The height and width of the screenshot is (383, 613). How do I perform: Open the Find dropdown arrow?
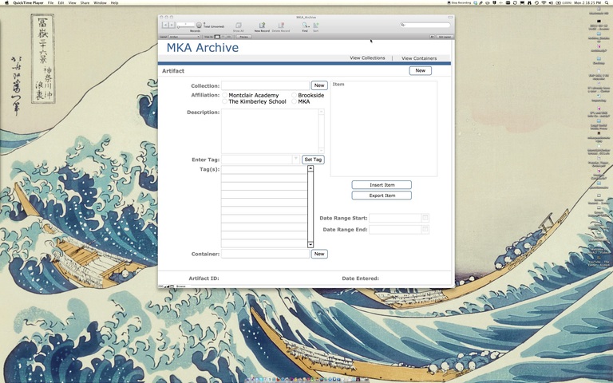point(308,26)
